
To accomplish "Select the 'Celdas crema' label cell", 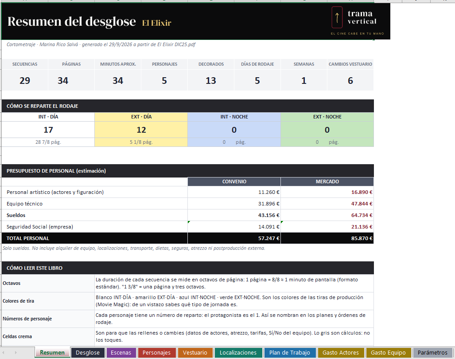I will point(48,336).
